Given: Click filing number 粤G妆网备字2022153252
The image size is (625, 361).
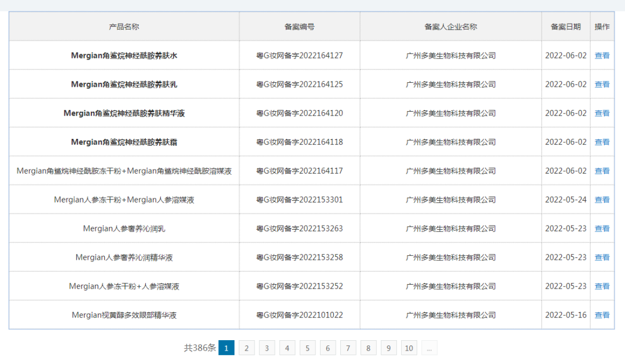Looking at the screenshot, I should 299,286.
